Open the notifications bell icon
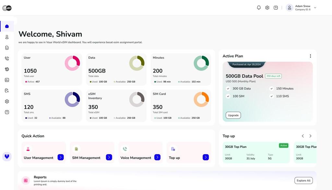Viewport: 332px width, 190px height. [x=259, y=8]
